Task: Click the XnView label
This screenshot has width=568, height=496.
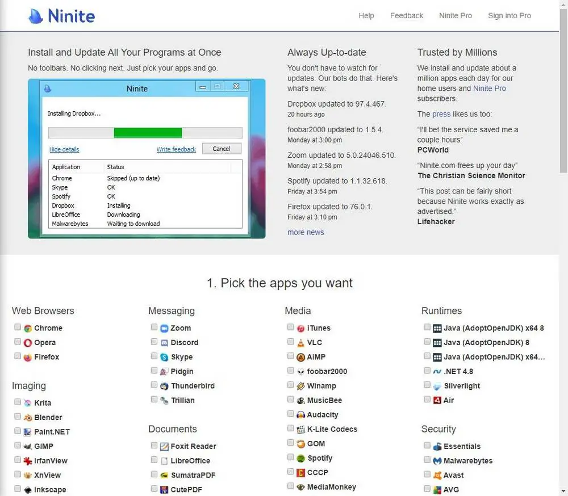Action: (x=48, y=476)
